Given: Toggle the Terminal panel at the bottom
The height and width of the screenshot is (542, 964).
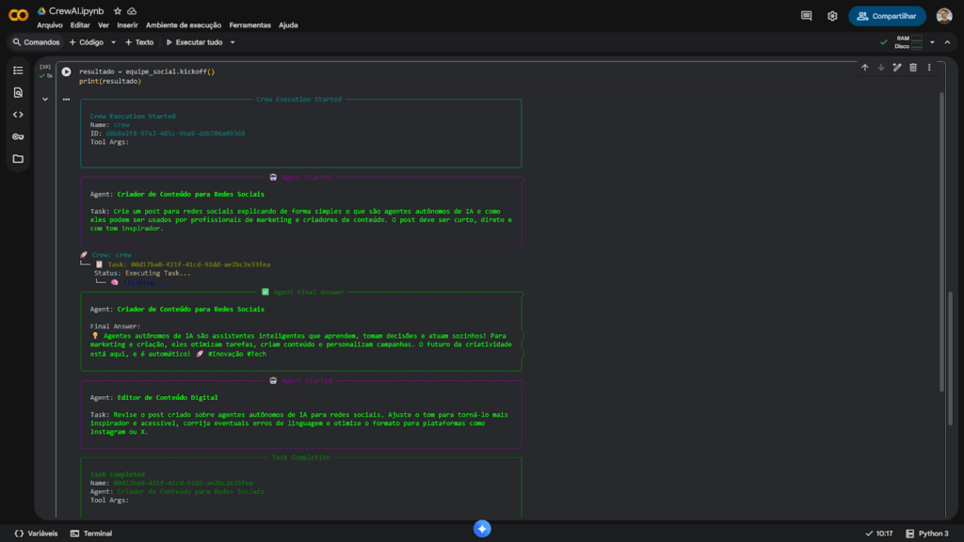Looking at the screenshot, I should 97,533.
